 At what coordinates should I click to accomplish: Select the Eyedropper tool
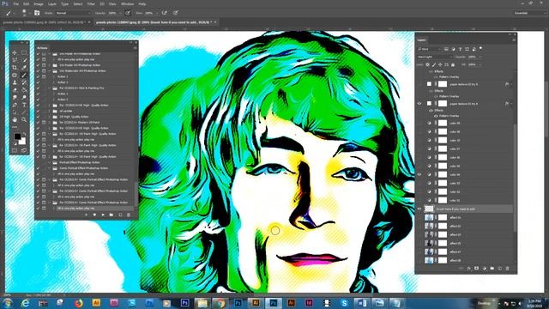[x=24, y=67]
